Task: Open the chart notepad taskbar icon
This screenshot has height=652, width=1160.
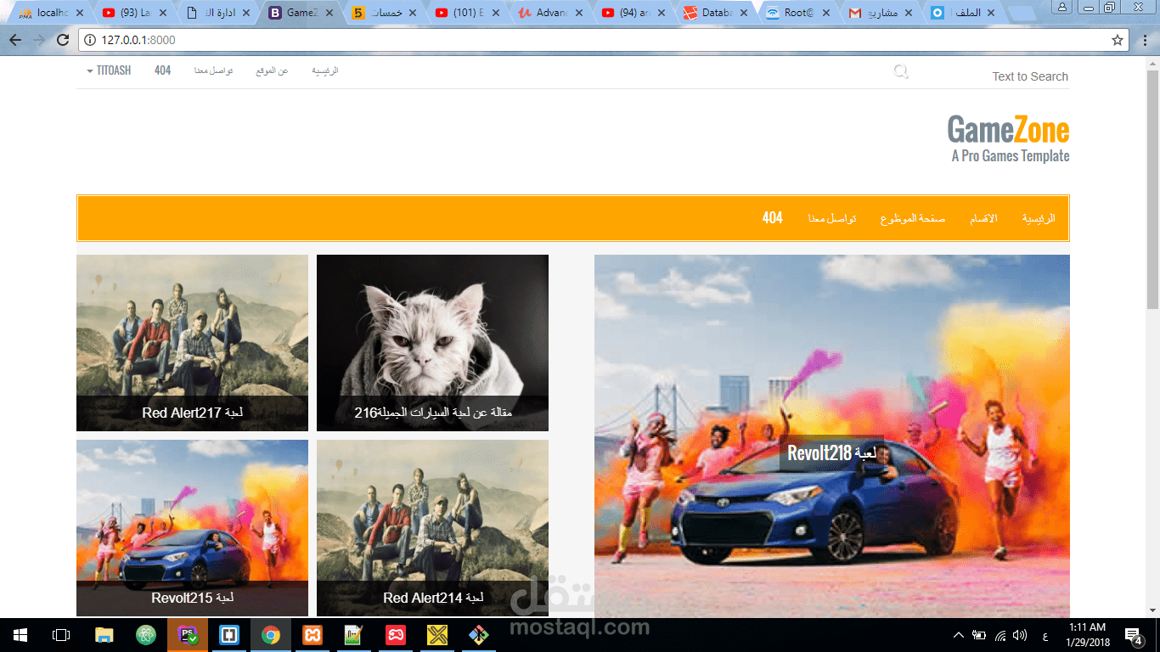Action: point(354,634)
